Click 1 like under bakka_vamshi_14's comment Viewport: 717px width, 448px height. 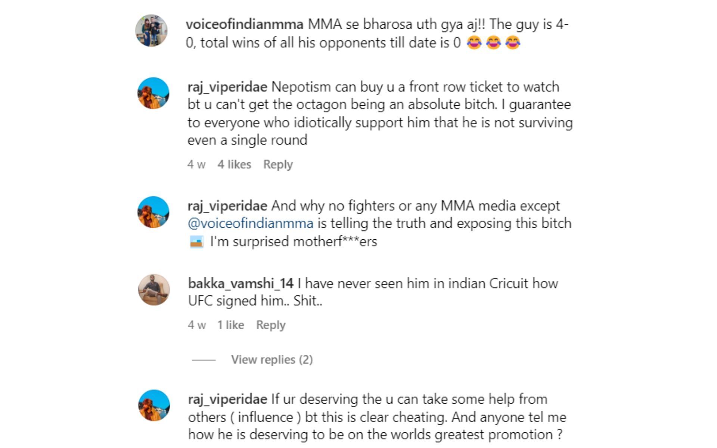(x=232, y=325)
